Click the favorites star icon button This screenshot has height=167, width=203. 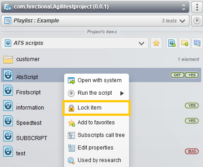(x=156, y=43)
